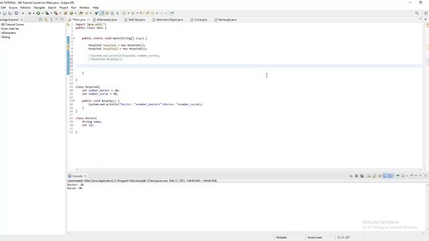429x241 pixels.
Task: Click the Save toolbar icon
Action: 5,13
